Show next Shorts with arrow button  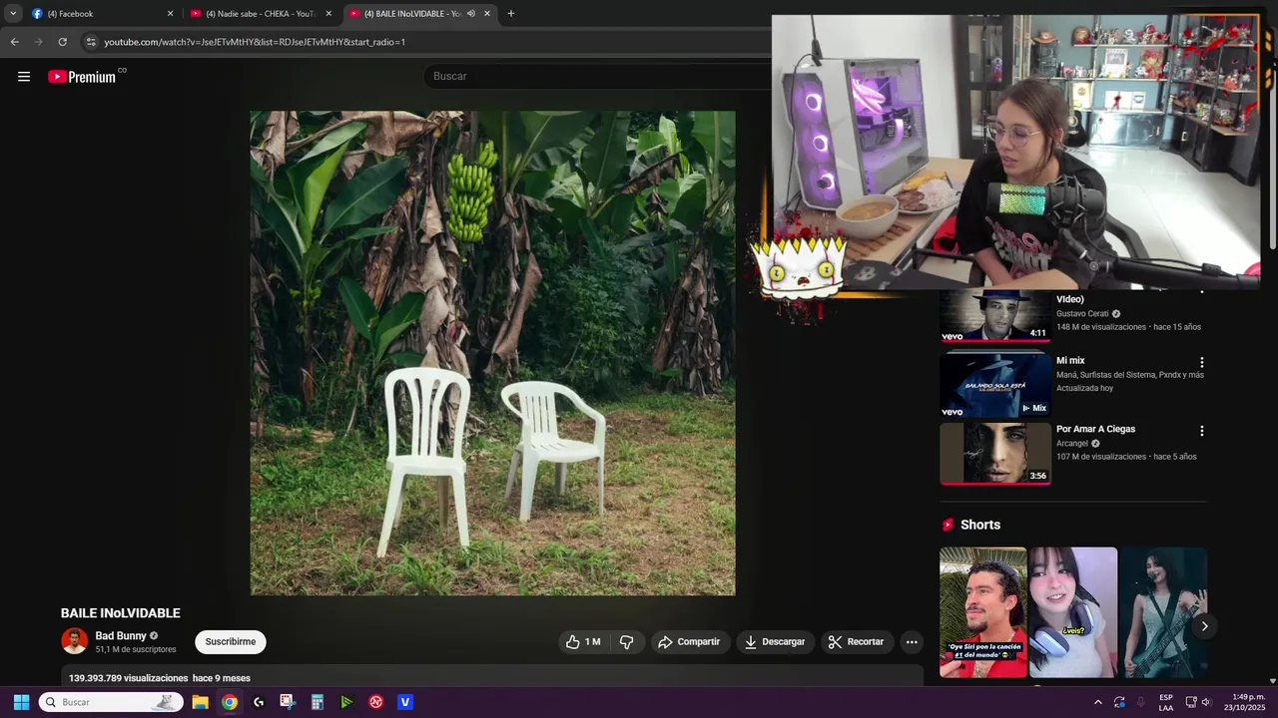1204,626
